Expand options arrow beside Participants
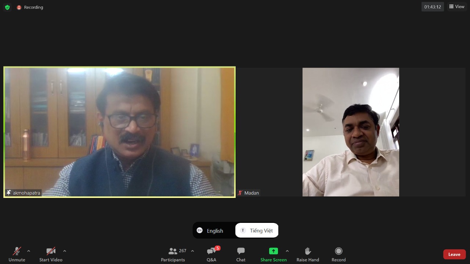Viewport: 470px width, 264px height. (192, 251)
